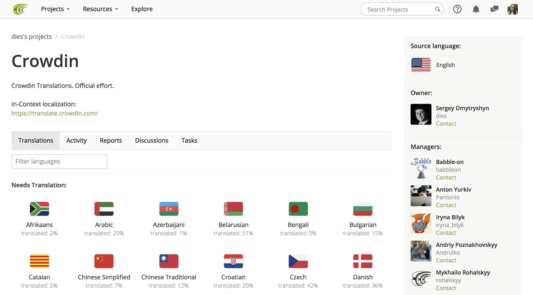
Task: Select the Belarusian flag icon
Action: (x=233, y=209)
